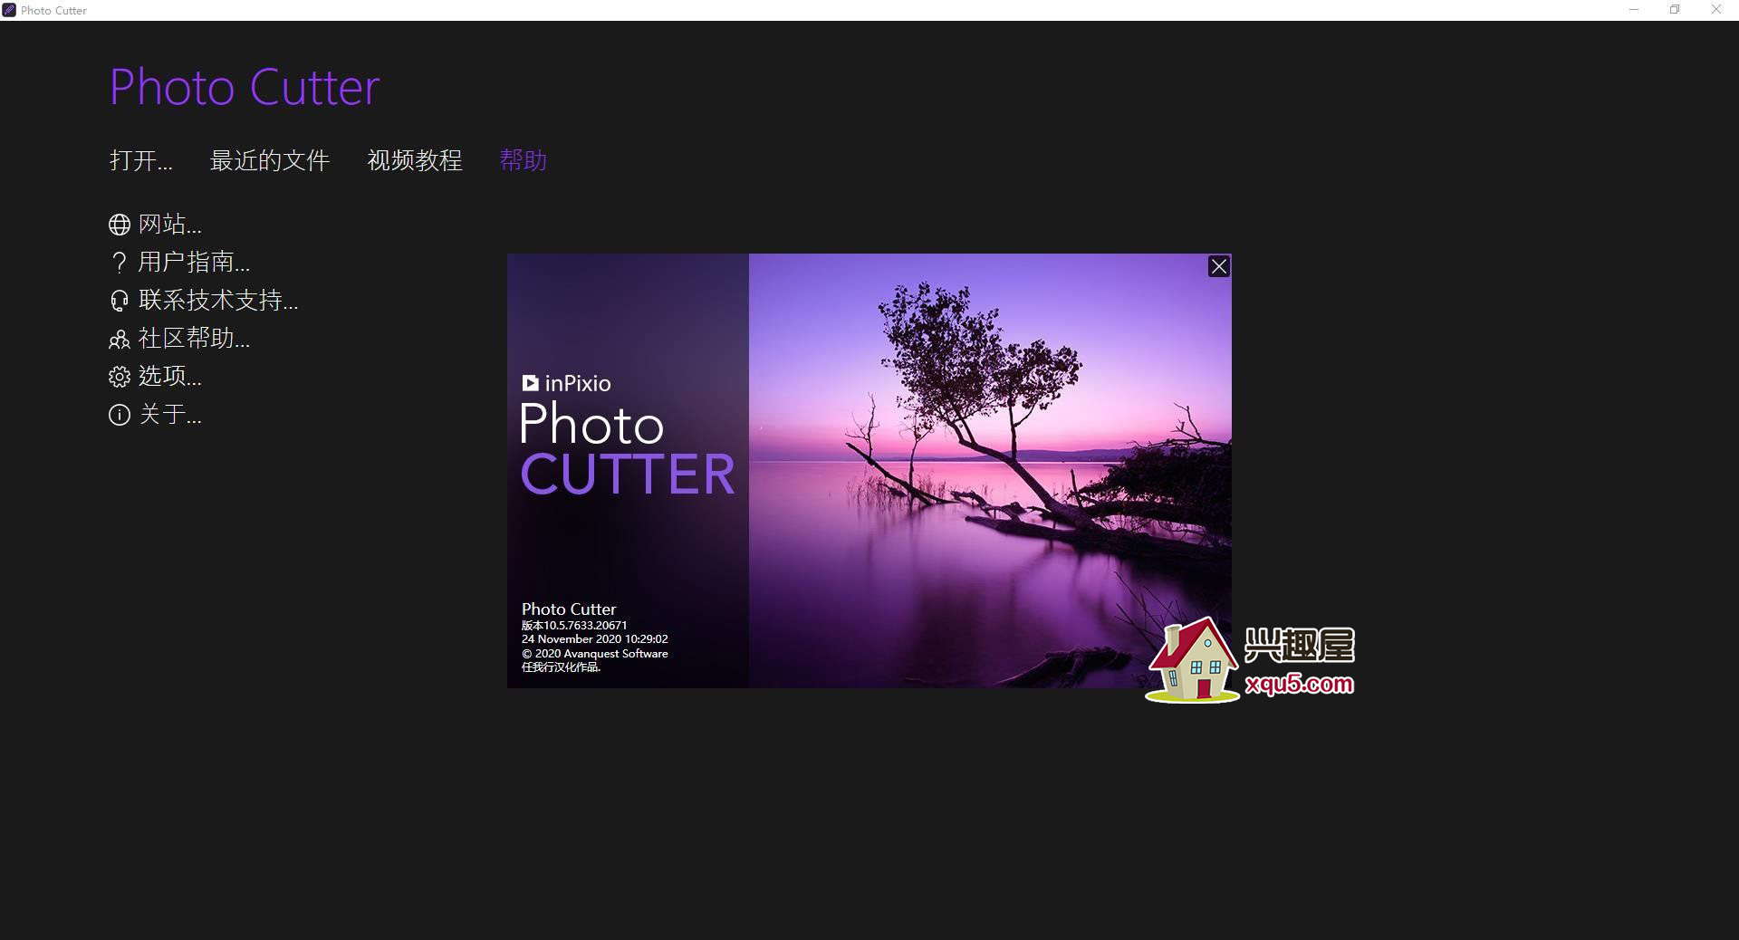Restore down the Photo Cutter window
This screenshot has height=940, width=1739.
[1675, 10]
